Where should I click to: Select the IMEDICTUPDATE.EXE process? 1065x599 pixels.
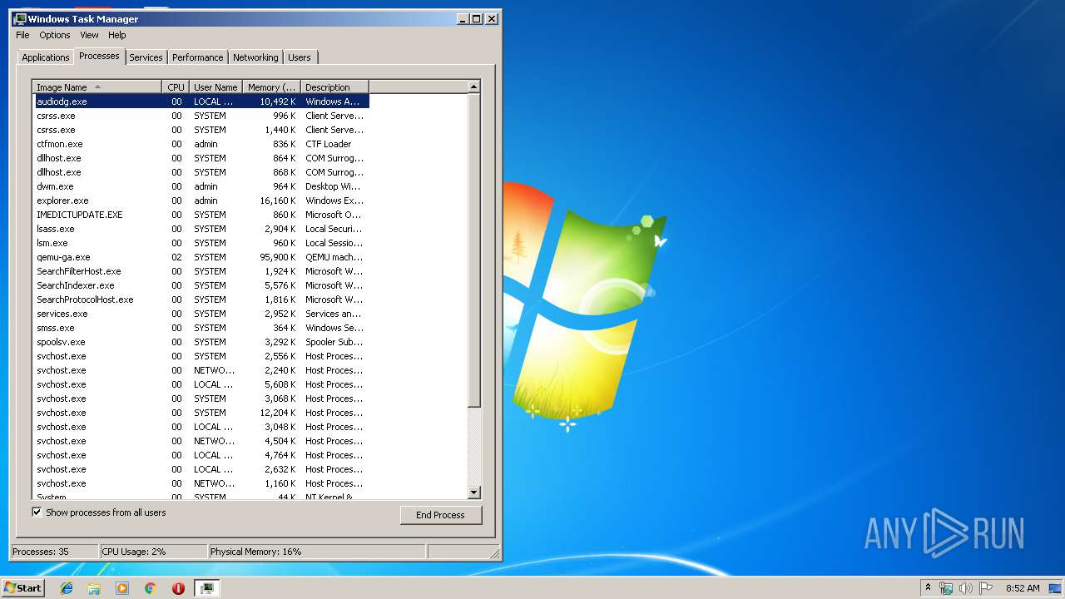coord(201,215)
